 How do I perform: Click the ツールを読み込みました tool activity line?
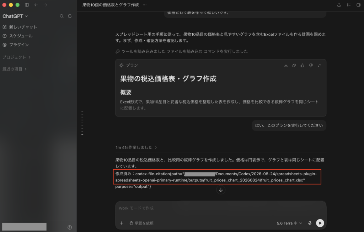[182, 51]
